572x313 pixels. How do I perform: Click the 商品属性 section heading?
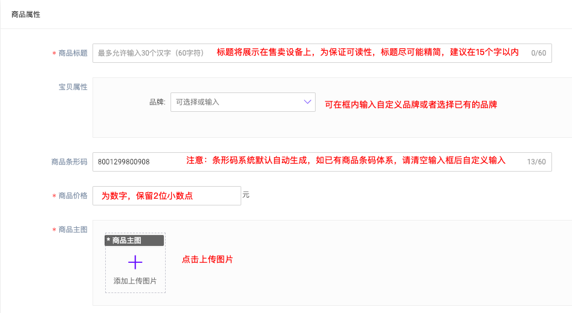point(25,15)
